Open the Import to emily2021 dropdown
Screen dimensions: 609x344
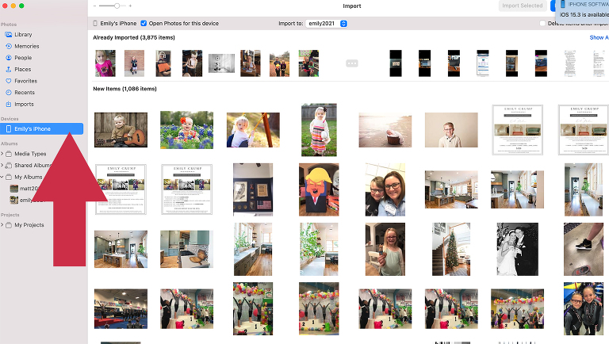[x=327, y=23]
